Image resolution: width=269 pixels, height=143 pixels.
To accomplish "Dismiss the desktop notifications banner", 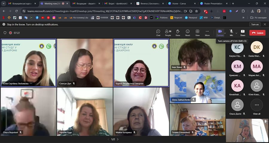I will (265, 24).
